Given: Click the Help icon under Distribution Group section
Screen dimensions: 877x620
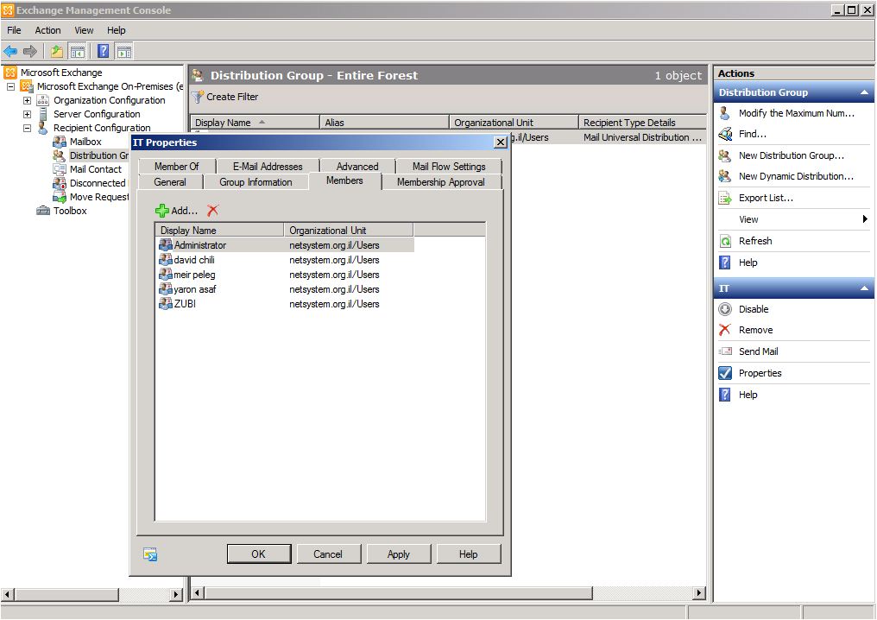Looking at the screenshot, I should click(x=725, y=263).
